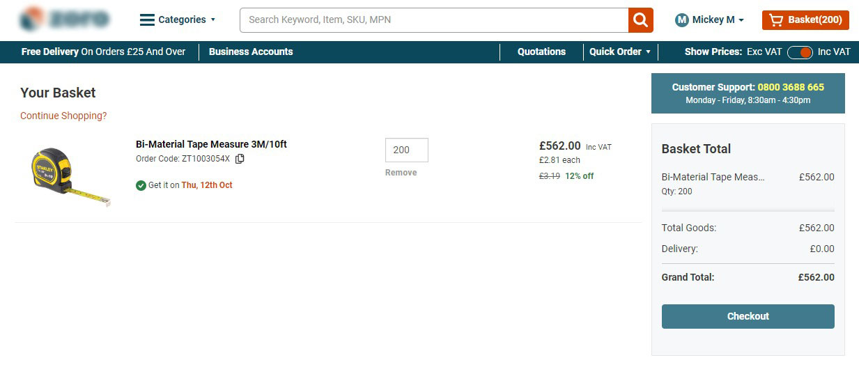Viewport: 859px width, 367px height.
Task: Click 'Exc VAT' label
Action: click(764, 52)
